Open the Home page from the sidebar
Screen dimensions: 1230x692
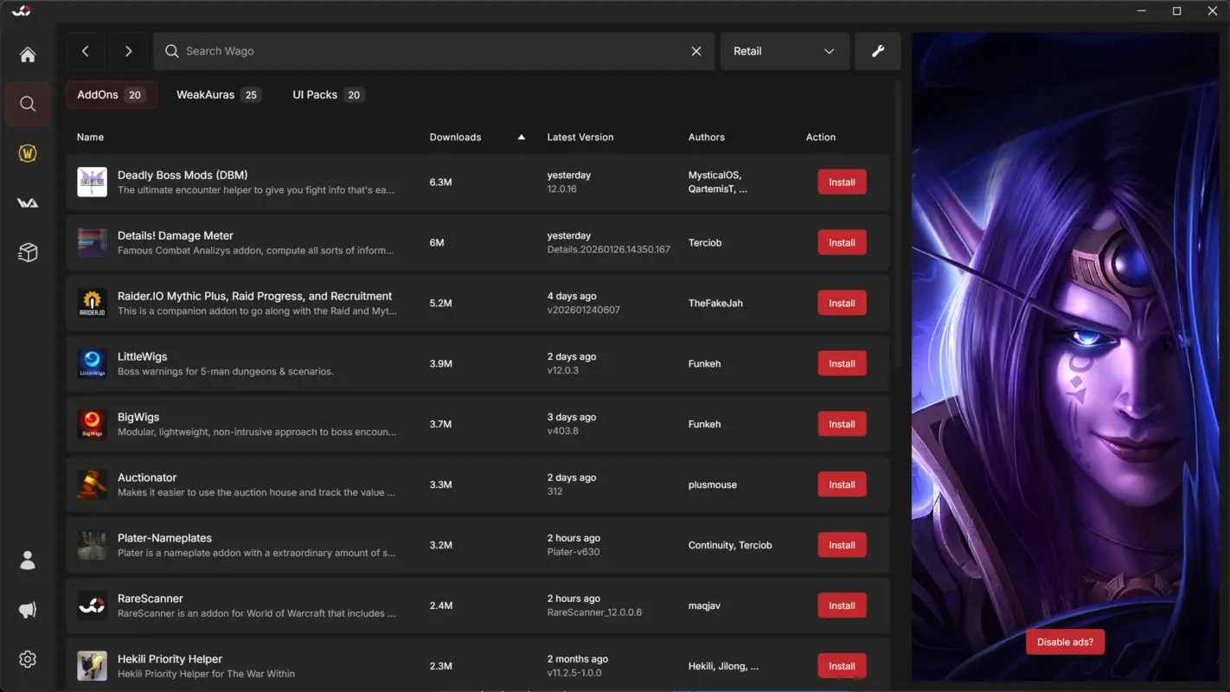pos(27,54)
